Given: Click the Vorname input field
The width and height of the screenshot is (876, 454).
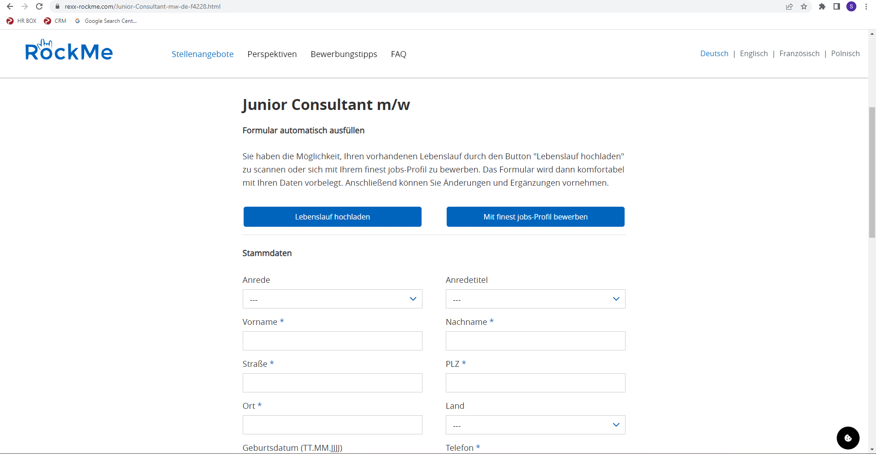Looking at the screenshot, I should click(332, 341).
